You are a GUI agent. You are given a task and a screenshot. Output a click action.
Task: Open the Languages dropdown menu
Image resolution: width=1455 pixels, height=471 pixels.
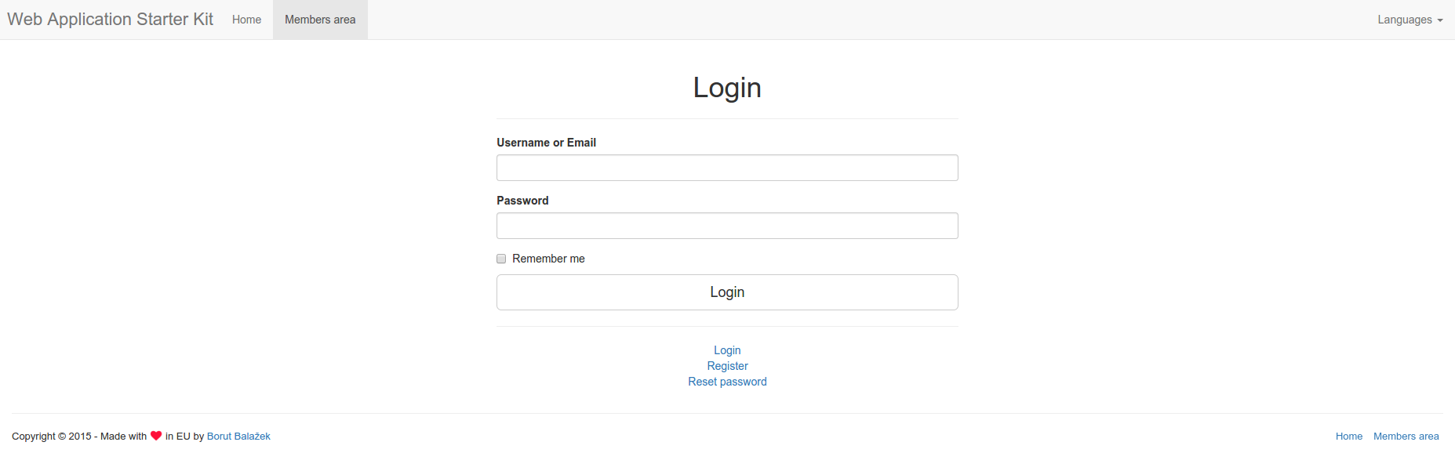coord(1410,20)
